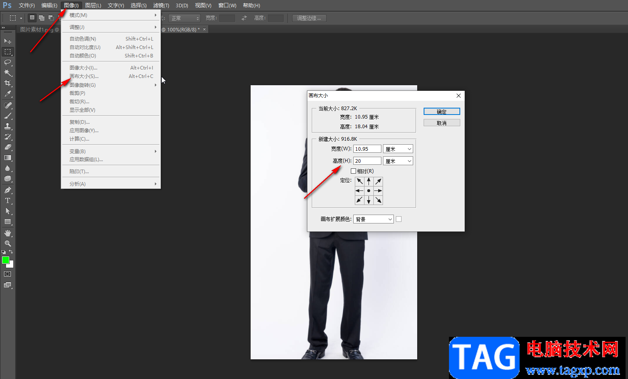This screenshot has height=379, width=628.
Task: Set anchor to top-left arrow
Action: pos(360,181)
